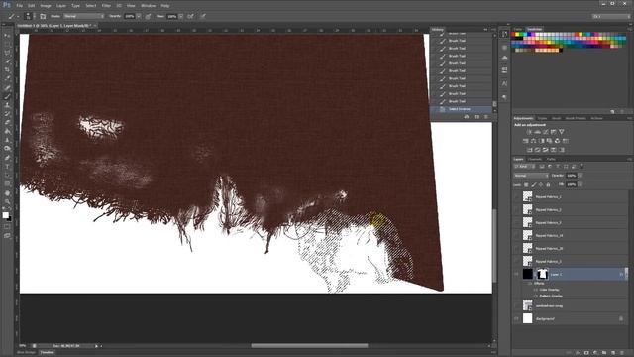Select the Pen tool
634x357 pixels.
click(x=7, y=158)
